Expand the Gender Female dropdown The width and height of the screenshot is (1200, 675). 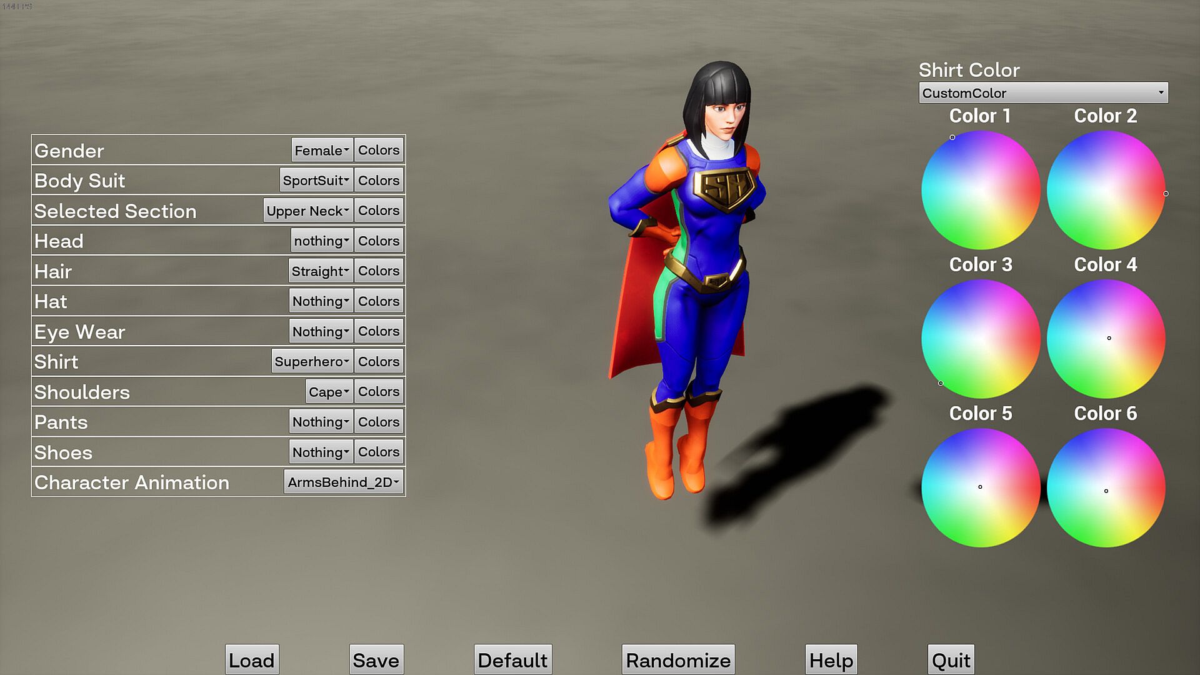point(322,151)
